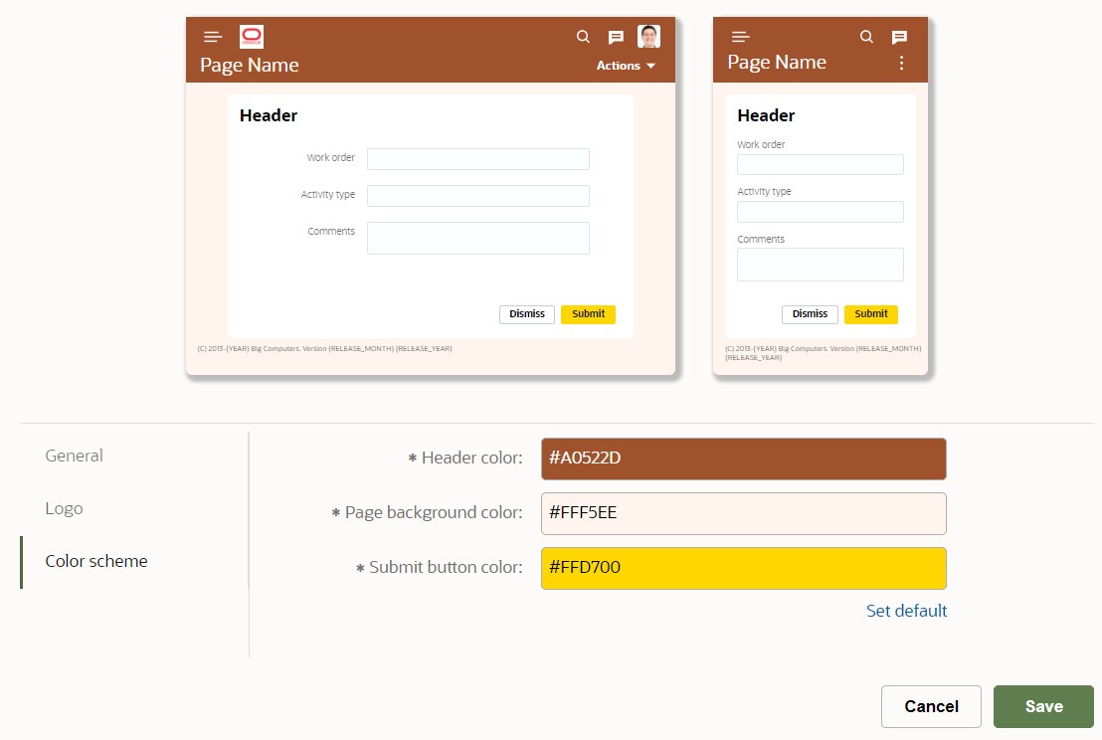Click the 'Header color:' label

pyautogui.click(x=471, y=459)
